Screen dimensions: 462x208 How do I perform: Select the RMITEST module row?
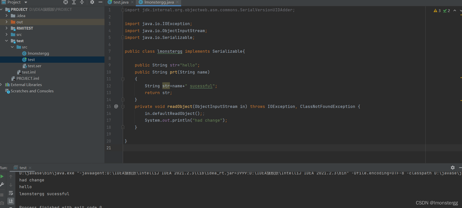tap(52, 28)
